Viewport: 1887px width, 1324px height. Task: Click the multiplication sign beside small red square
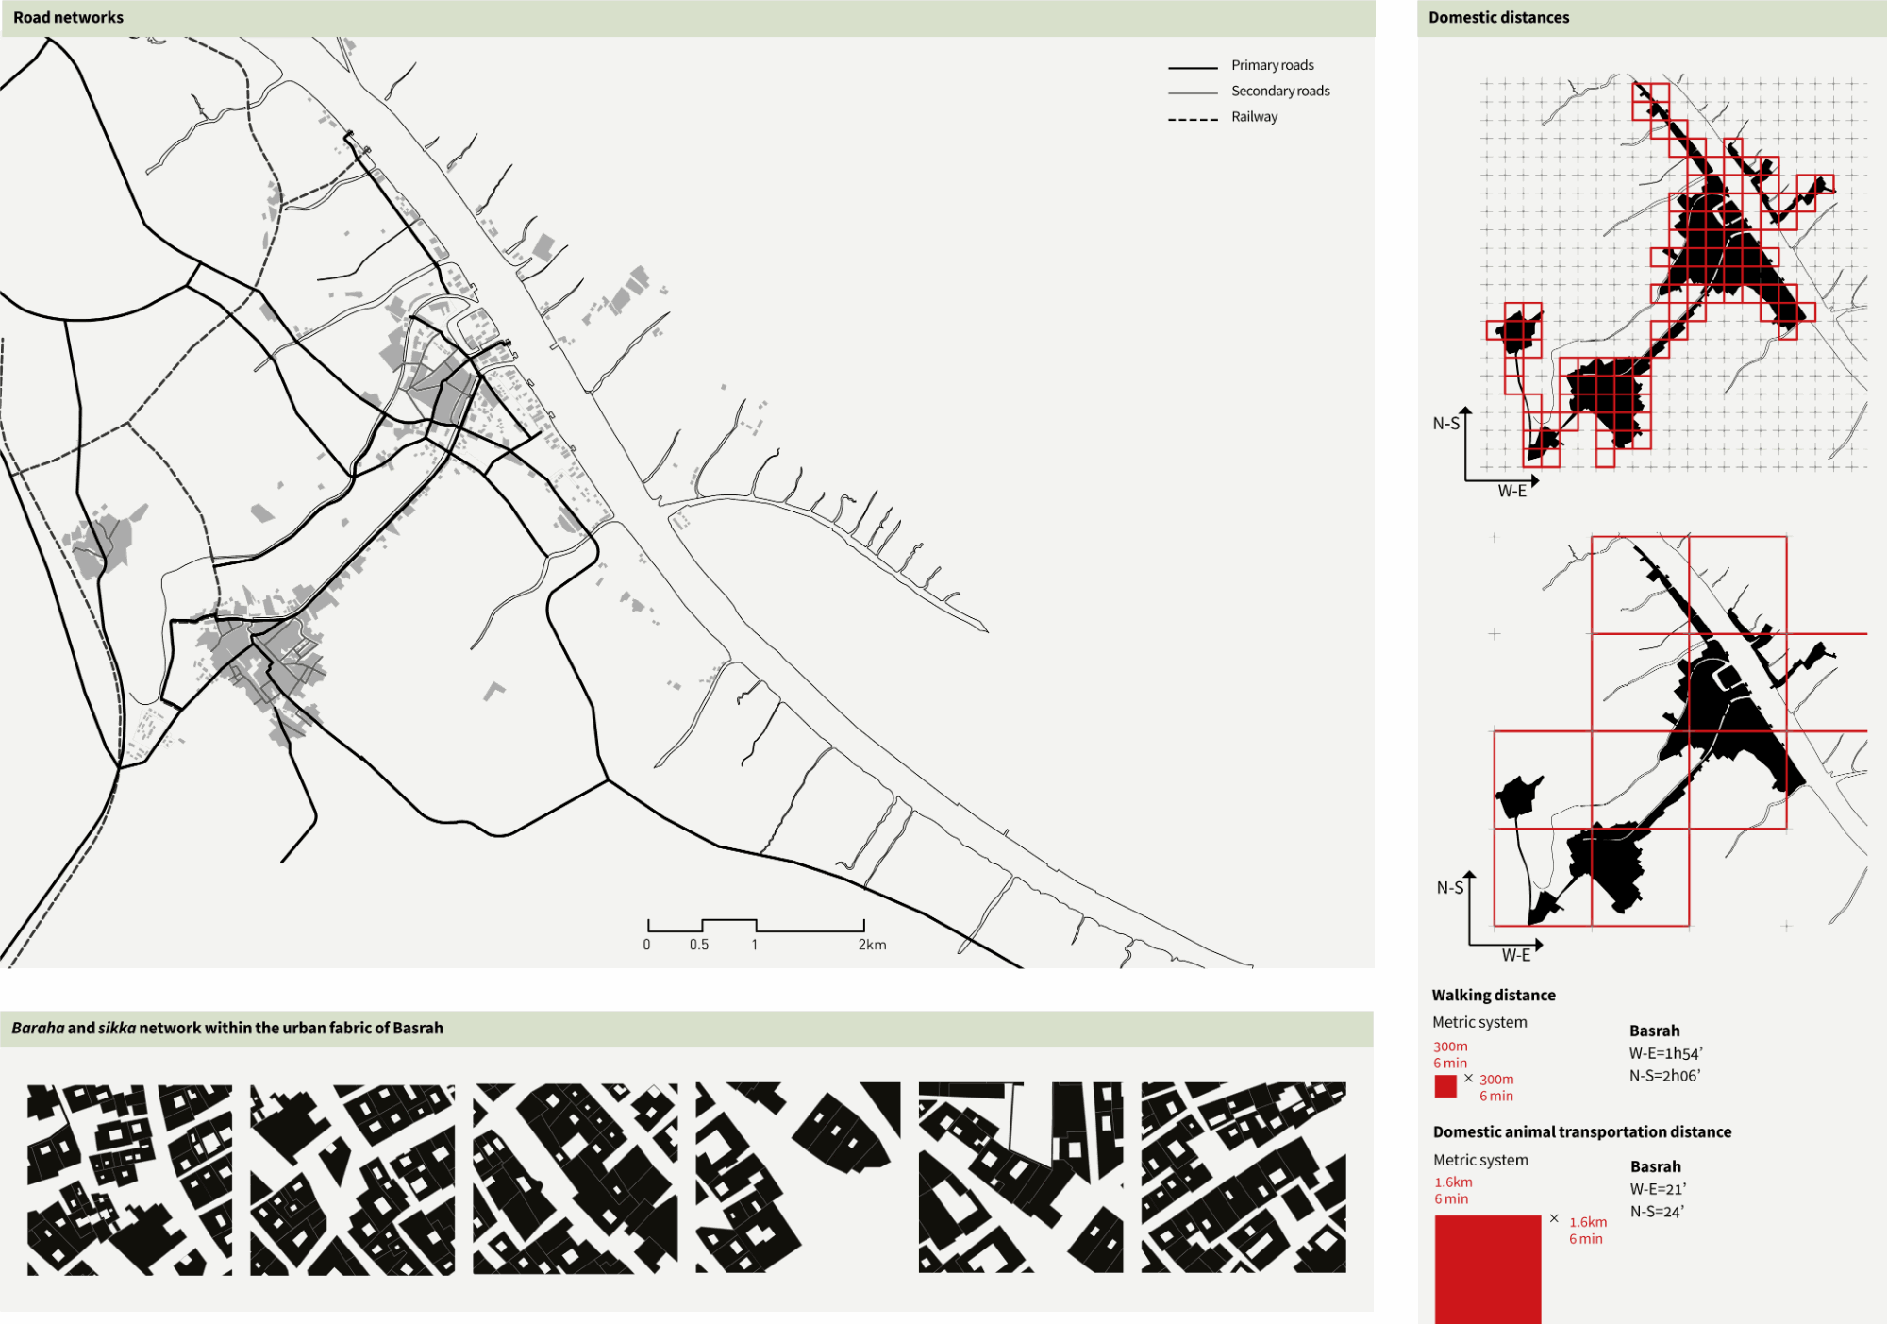click(x=1468, y=1078)
